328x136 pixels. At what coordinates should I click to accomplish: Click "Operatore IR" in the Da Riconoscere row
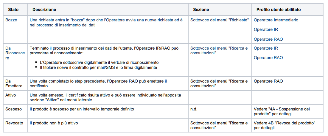266,48
